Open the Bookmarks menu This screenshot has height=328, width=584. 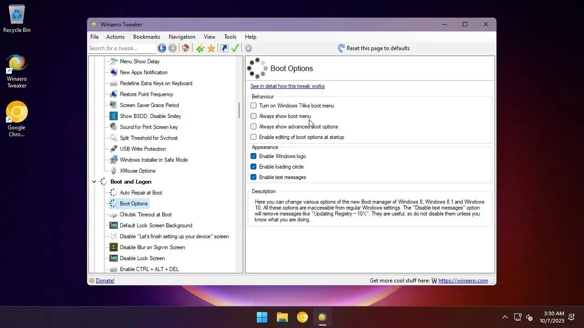pos(146,37)
